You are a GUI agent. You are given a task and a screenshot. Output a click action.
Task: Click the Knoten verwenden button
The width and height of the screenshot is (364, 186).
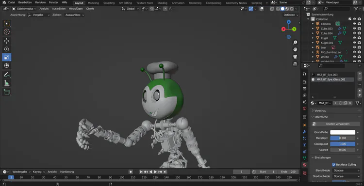[x=336, y=124]
